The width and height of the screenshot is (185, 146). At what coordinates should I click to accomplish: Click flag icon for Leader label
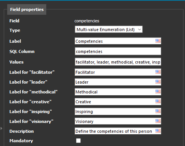click(158, 82)
